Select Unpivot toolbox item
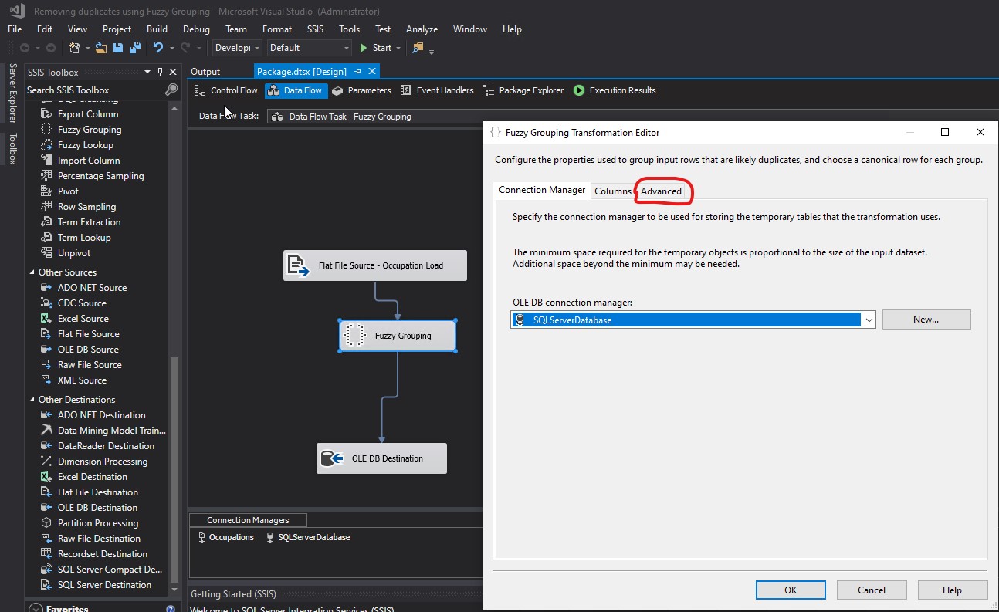The height and width of the screenshot is (612, 999). click(74, 253)
